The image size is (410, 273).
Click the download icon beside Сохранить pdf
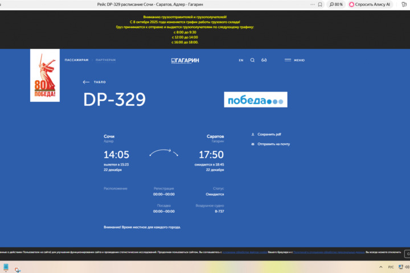(x=253, y=134)
